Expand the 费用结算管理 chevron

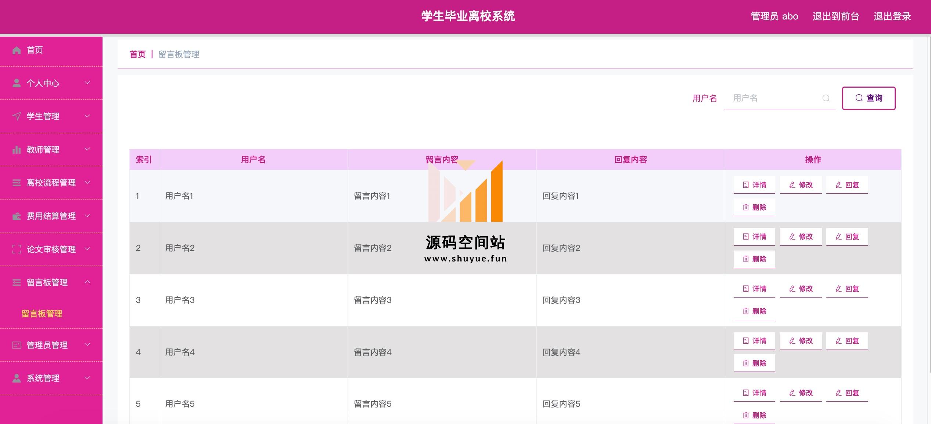(87, 216)
